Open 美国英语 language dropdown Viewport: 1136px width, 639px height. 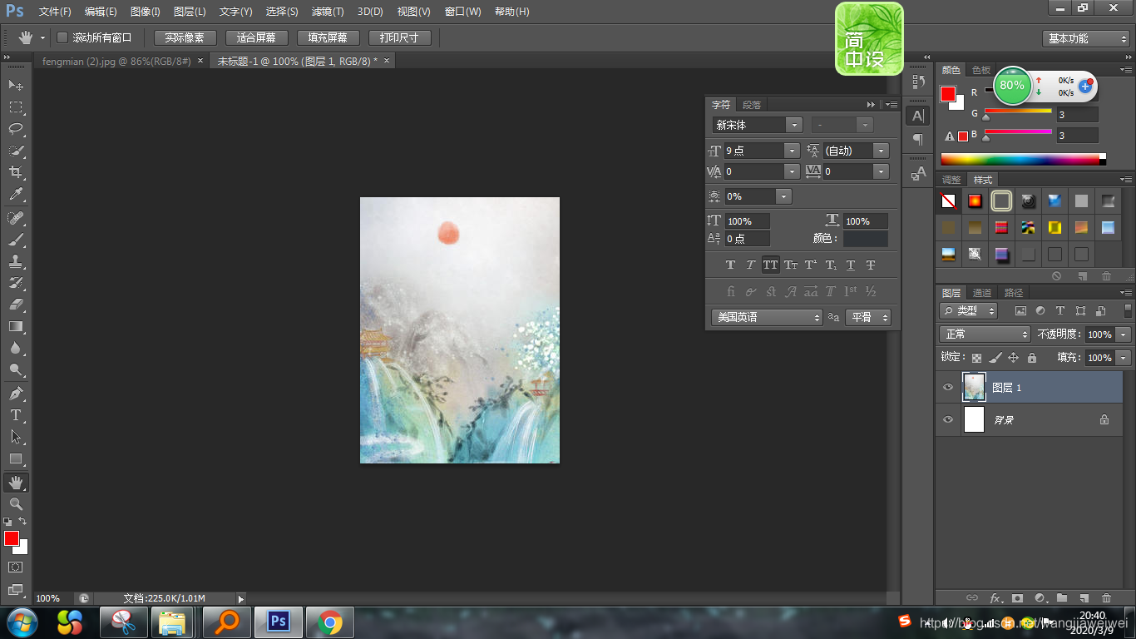tap(767, 317)
